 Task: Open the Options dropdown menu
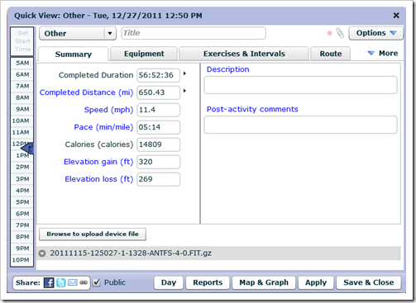point(376,33)
